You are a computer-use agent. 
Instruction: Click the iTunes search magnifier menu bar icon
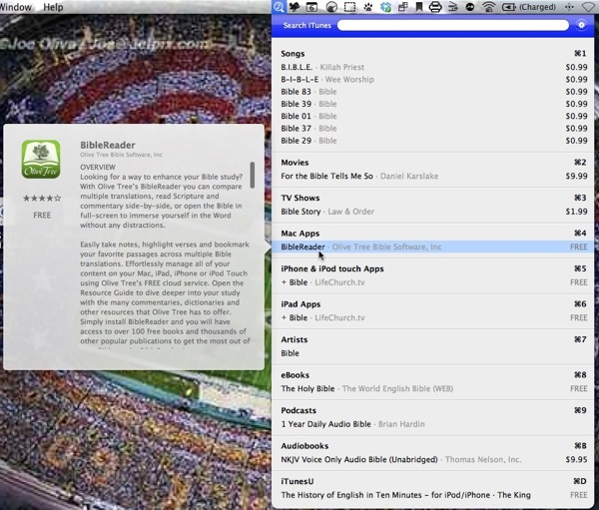(279, 7)
